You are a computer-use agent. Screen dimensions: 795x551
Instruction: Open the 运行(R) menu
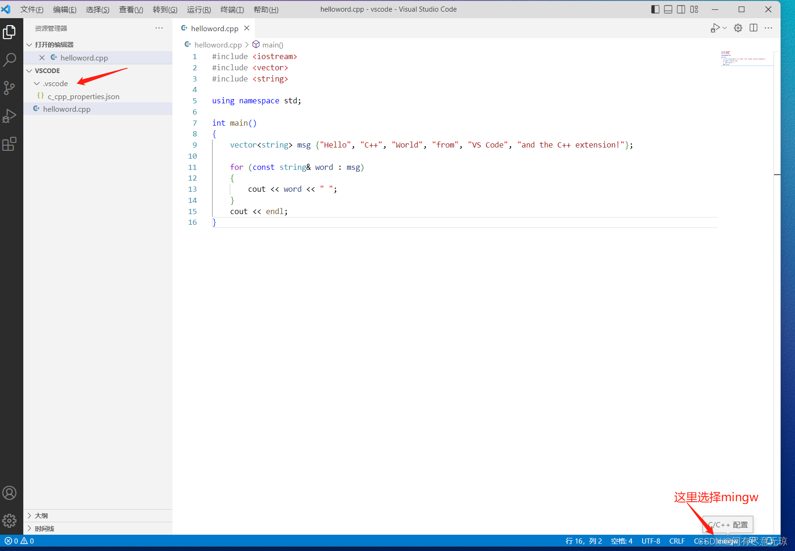199,9
